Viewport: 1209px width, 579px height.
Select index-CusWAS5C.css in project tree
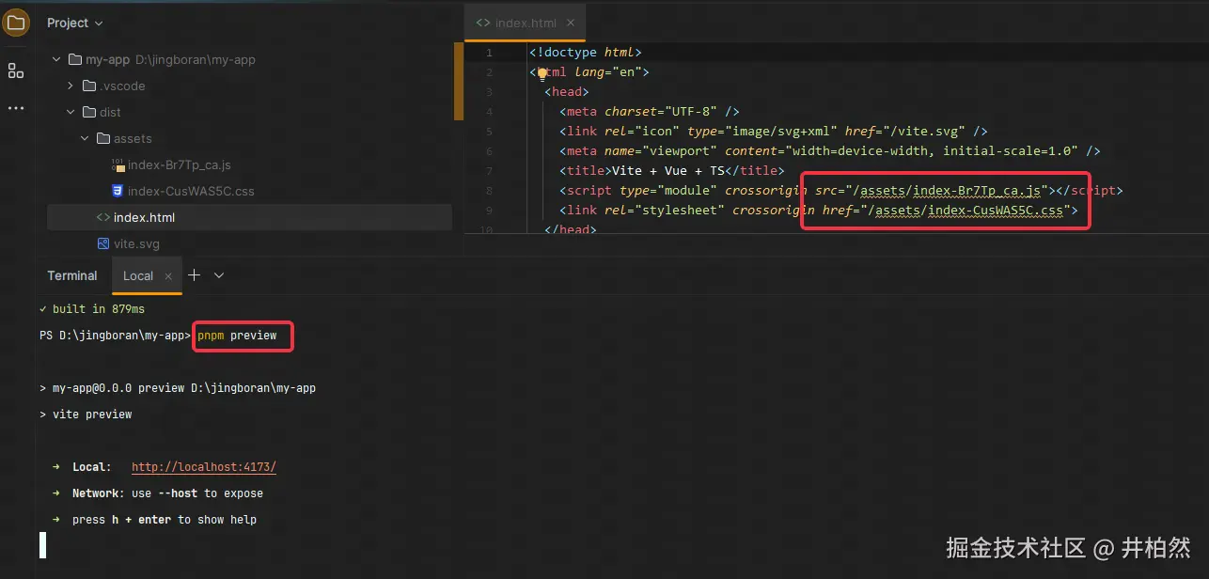click(x=191, y=191)
